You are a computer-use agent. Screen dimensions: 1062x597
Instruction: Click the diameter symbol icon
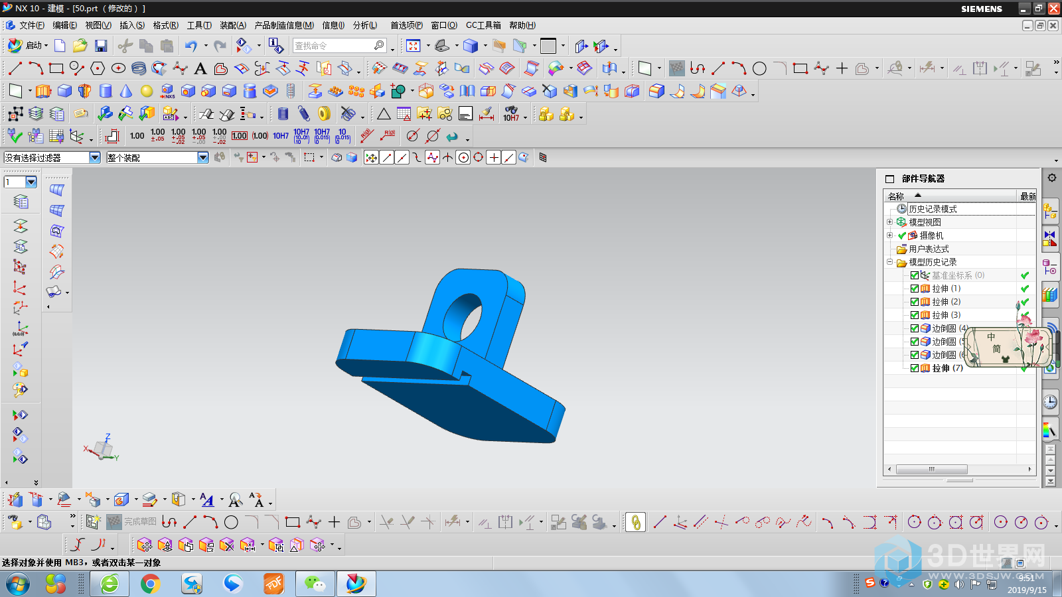[412, 136]
